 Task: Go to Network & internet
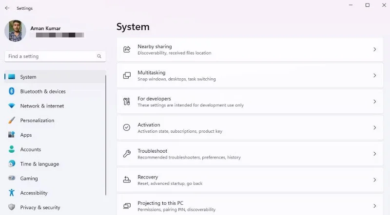click(42, 106)
